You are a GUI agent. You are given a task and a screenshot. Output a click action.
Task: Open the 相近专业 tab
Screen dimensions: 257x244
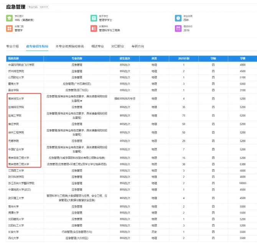[97, 46]
